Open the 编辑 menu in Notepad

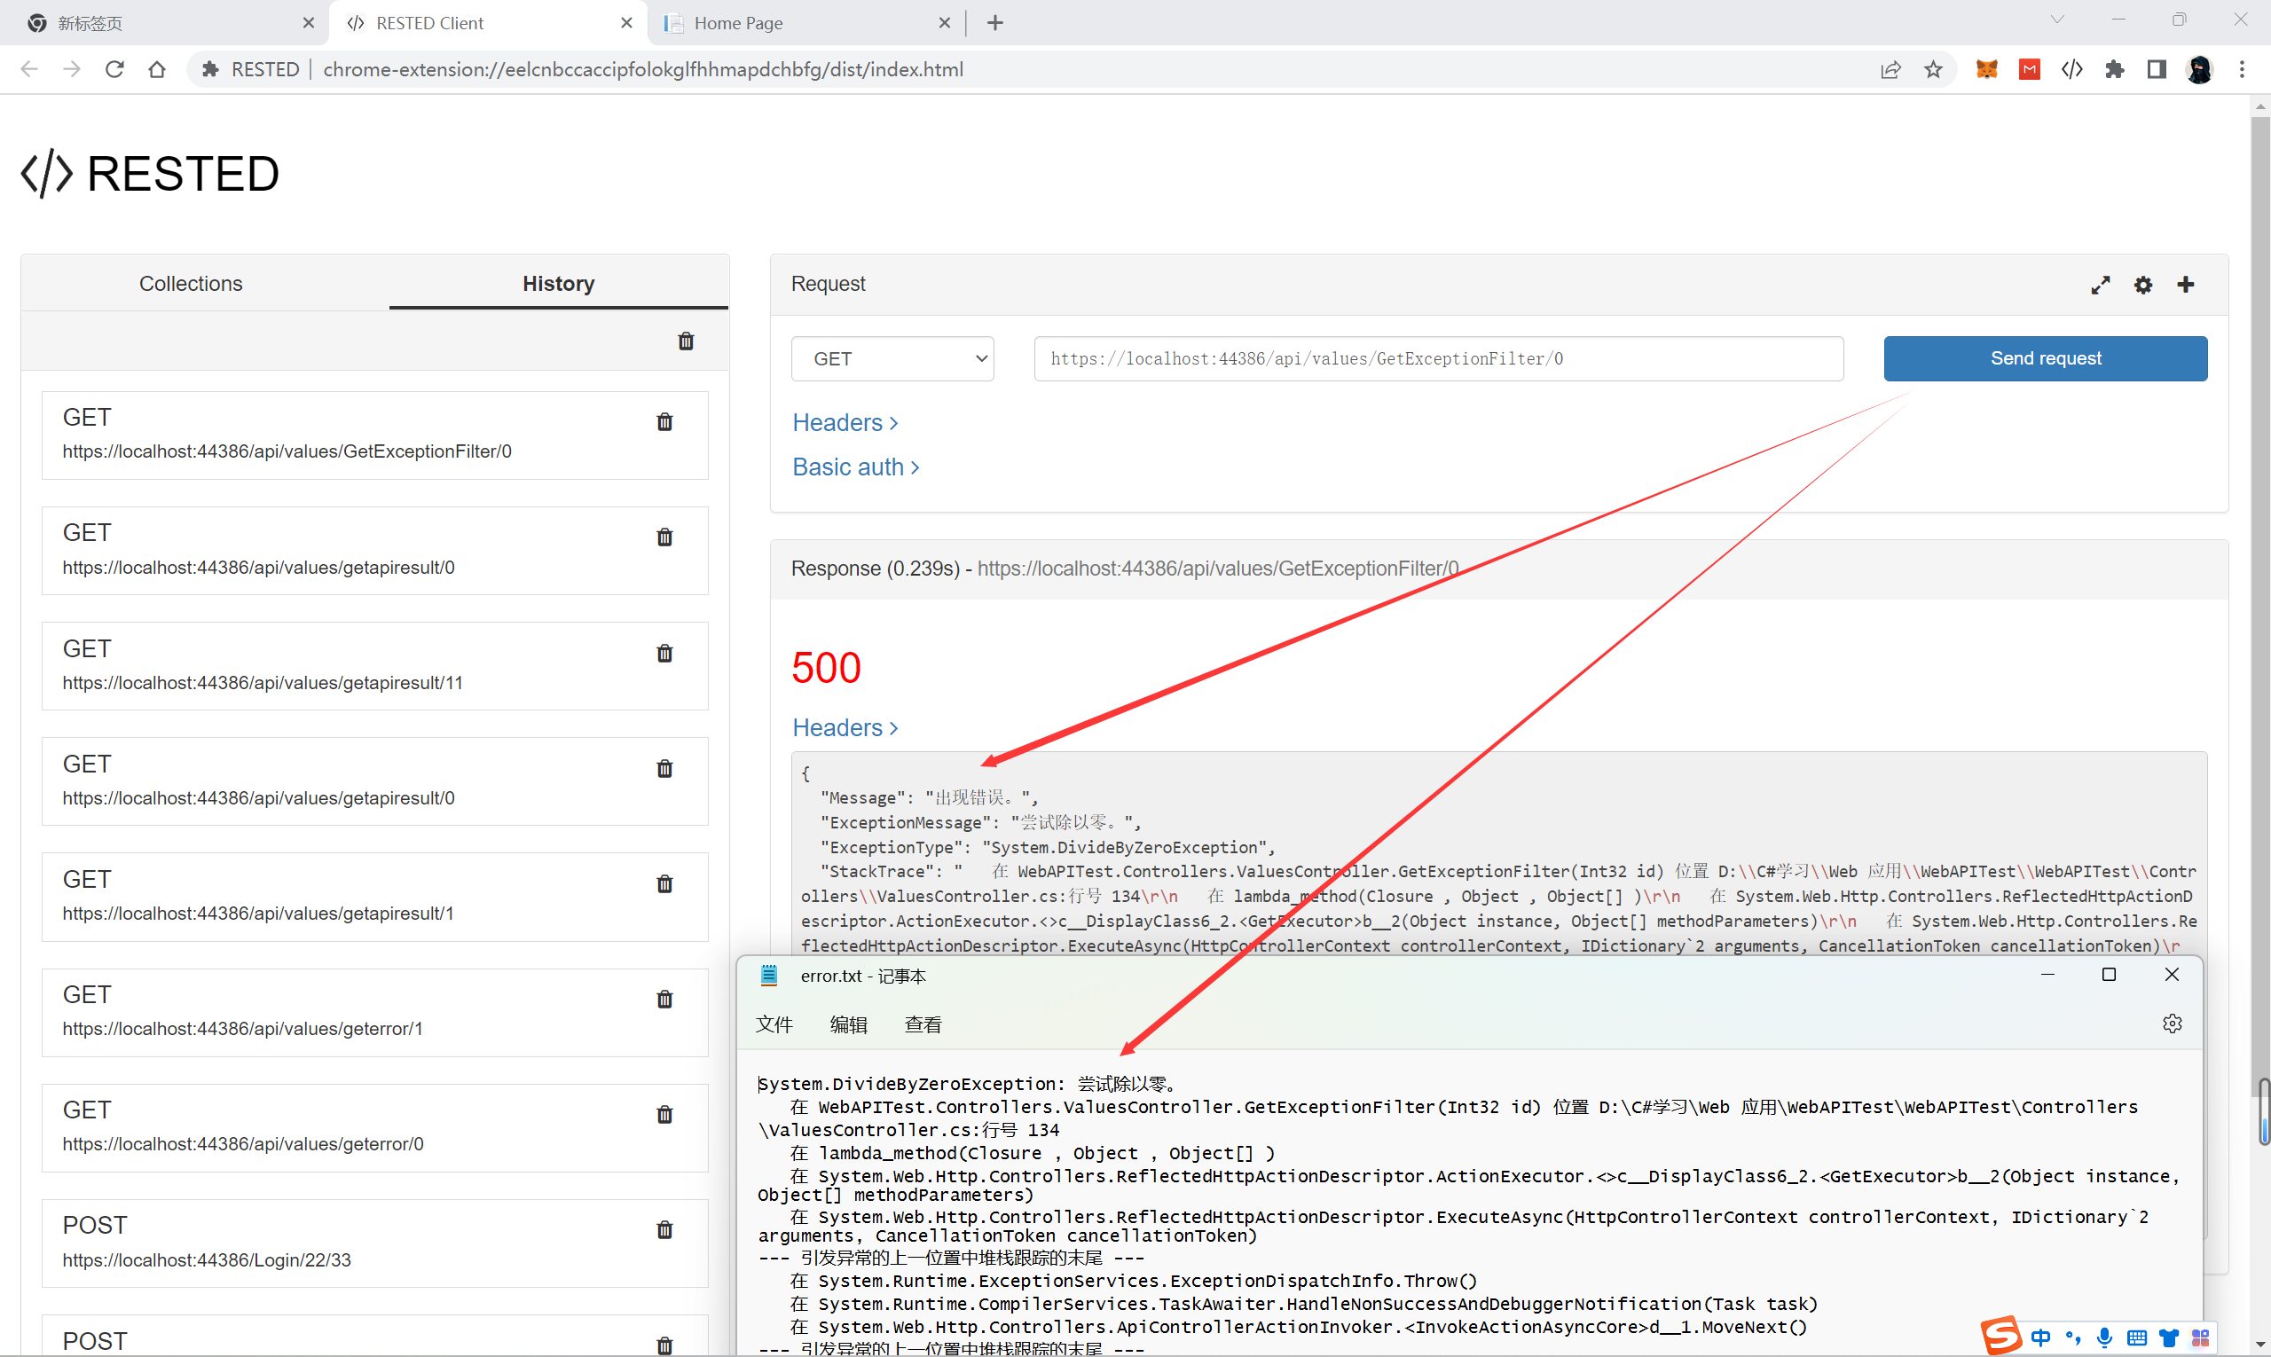click(x=848, y=1025)
